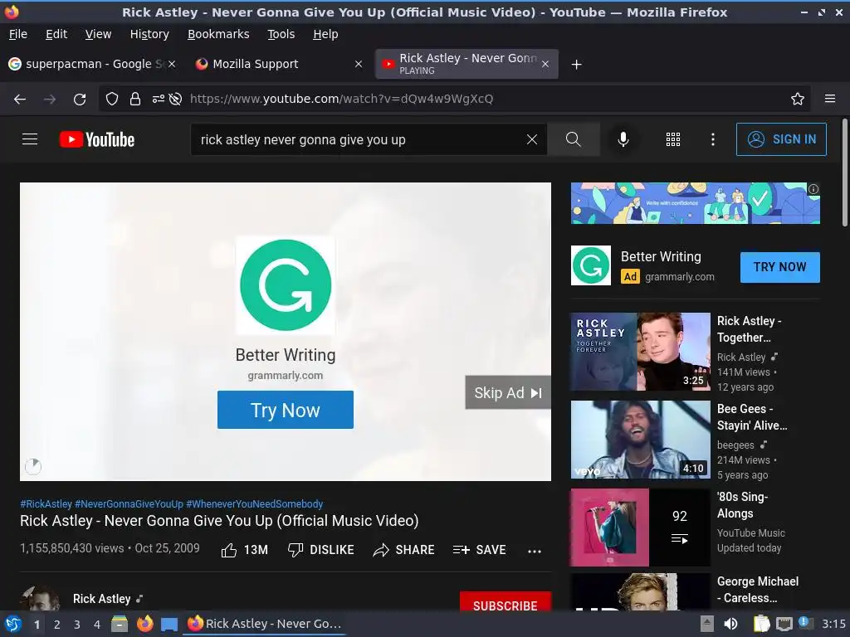Open the file manager taskbar icon
This screenshot has height=637, width=850.
[120, 624]
